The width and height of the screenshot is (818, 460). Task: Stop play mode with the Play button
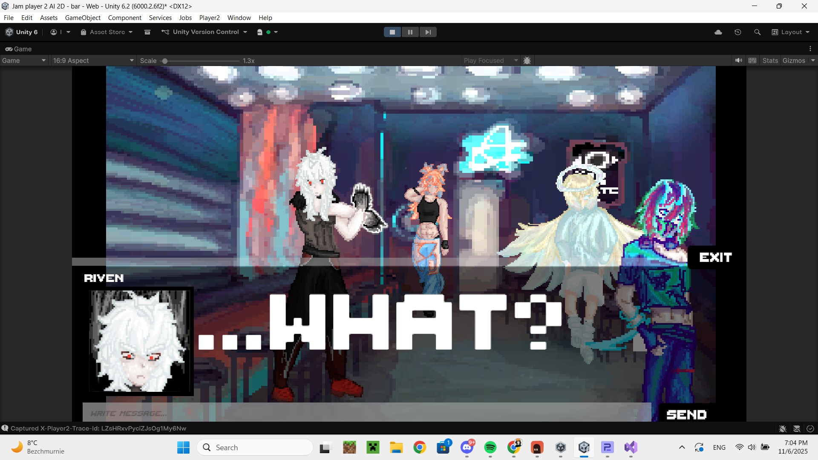(392, 32)
